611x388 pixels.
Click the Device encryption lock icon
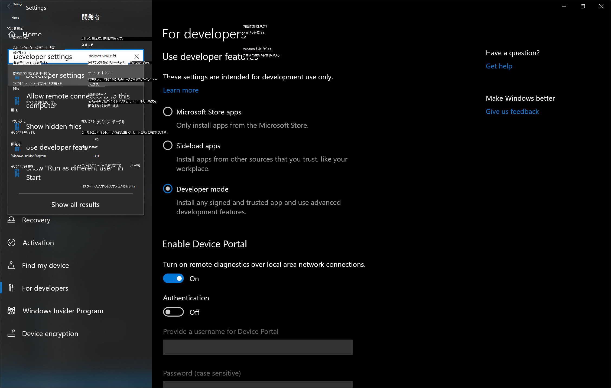tap(11, 333)
